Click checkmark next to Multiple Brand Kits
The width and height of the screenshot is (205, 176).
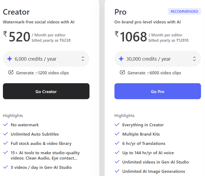[117, 134]
